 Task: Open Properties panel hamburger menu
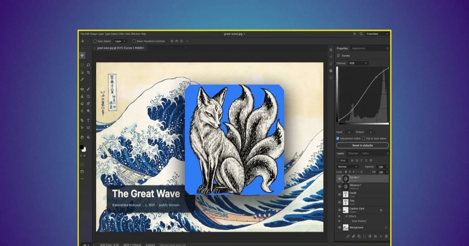387,48
